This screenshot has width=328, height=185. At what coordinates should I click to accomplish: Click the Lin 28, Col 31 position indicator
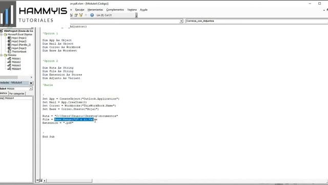[x=104, y=15]
